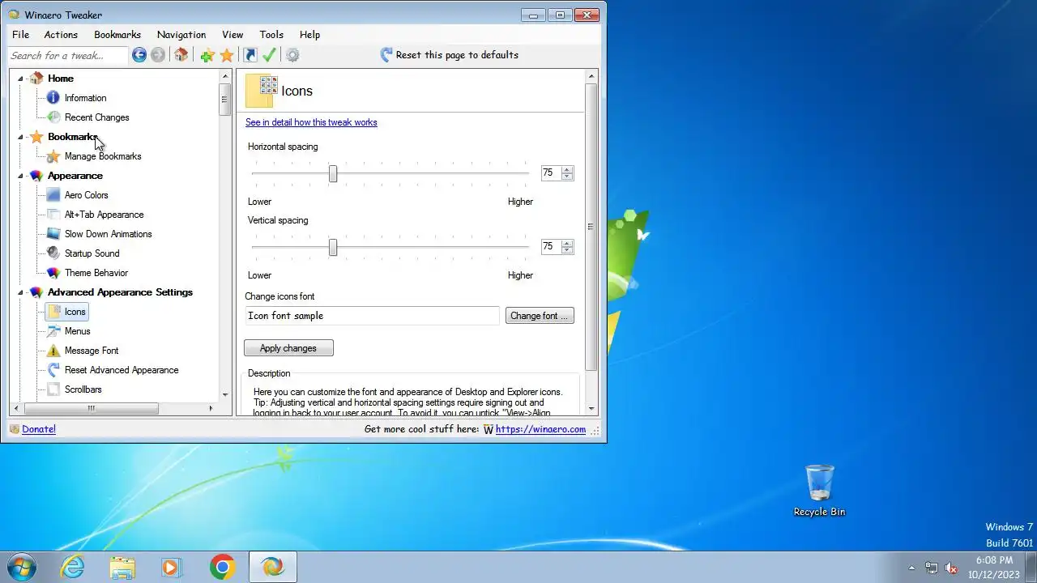Open bookmarks list via gold star toolbar icon

point(227,55)
